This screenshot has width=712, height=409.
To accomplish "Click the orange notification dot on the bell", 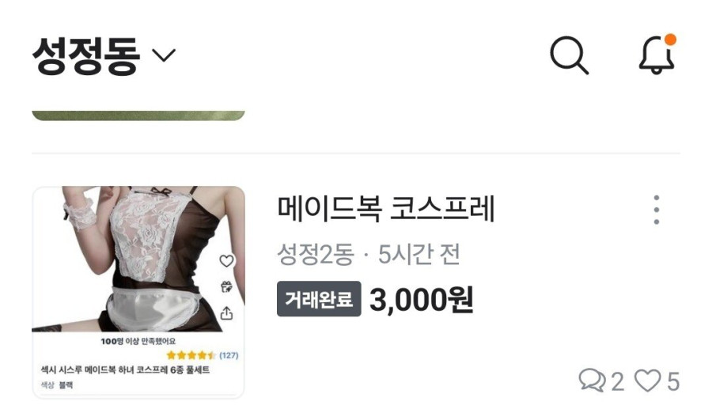I will [670, 40].
